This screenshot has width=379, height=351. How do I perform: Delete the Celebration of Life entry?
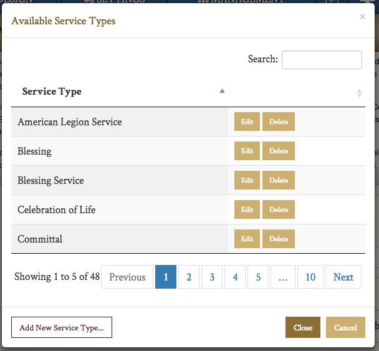point(279,210)
